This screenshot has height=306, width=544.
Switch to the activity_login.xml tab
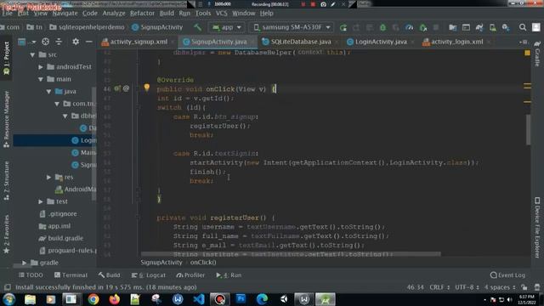(456, 42)
